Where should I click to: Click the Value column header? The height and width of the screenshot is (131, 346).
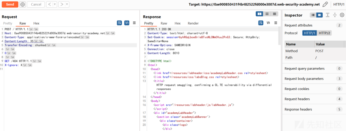click(x=329, y=44)
